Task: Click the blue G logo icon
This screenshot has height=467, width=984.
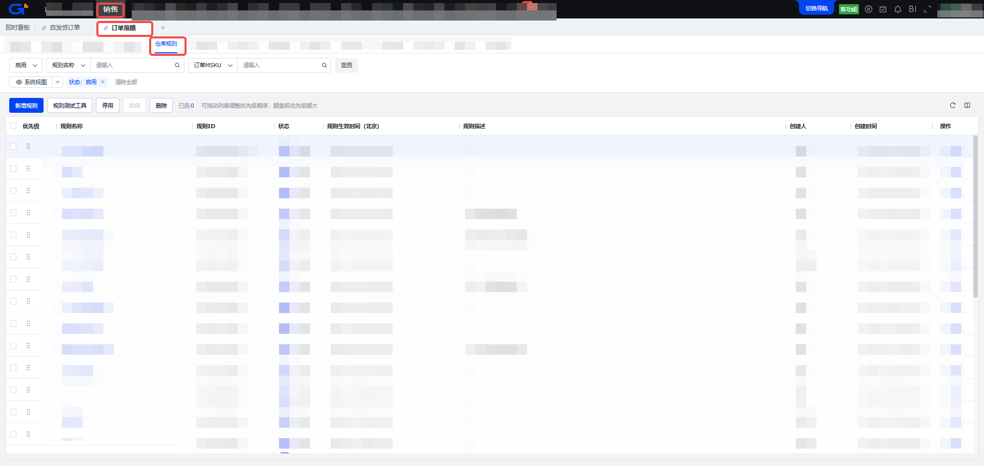Action: pos(18,9)
